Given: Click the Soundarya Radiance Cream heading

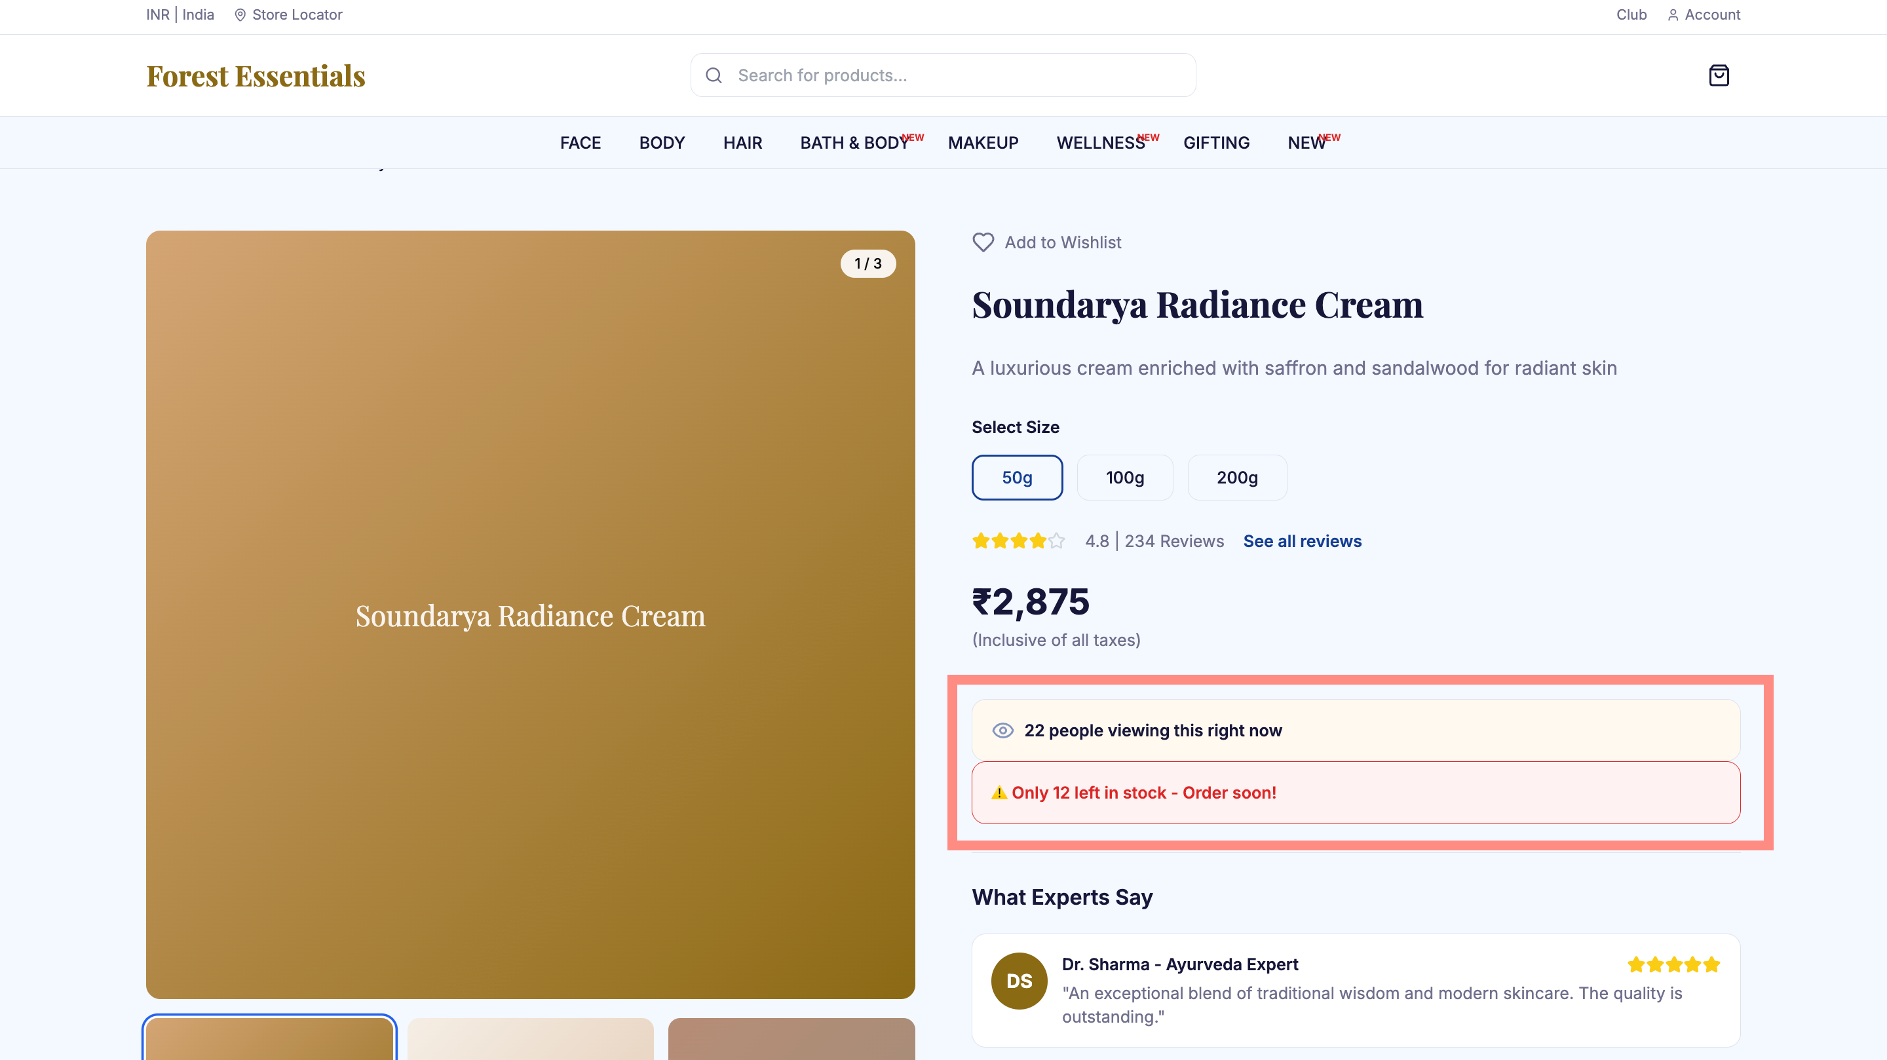Looking at the screenshot, I should click(x=1198, y=305).
